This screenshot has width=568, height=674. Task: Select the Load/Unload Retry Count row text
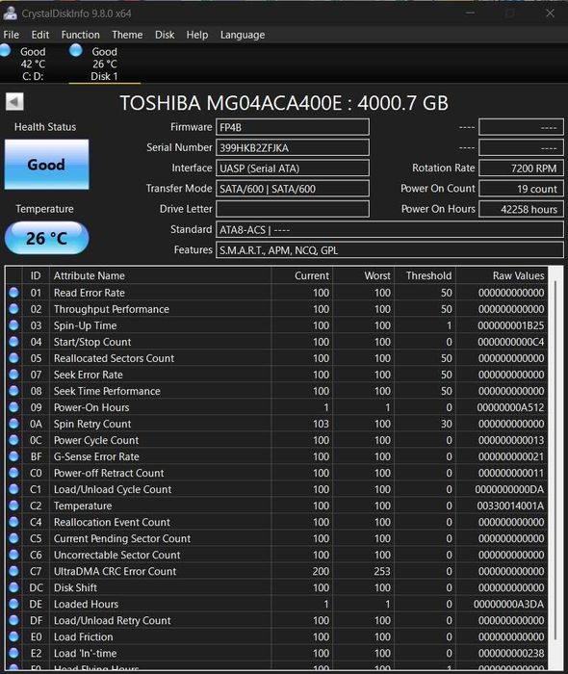point(112,620)
